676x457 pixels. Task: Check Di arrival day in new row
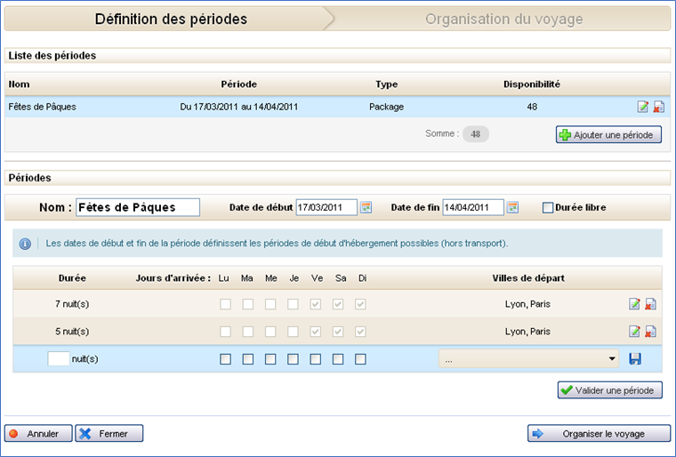[x=360, y=359]
